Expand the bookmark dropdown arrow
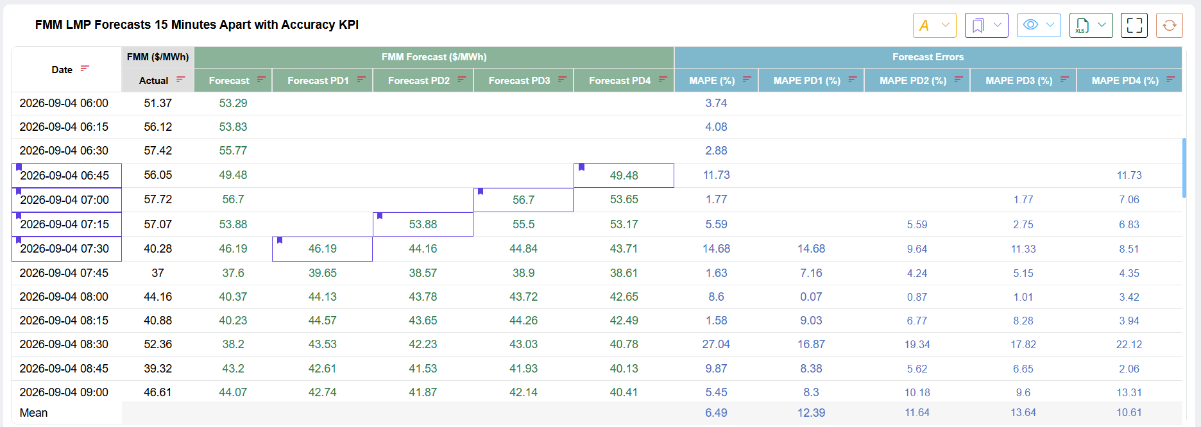Image resolution: width=1201 pixels, height=427 pixels. 998,25
